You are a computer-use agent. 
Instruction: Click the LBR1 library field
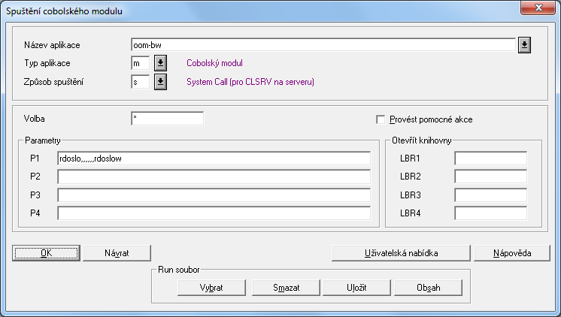click(490, 158)
